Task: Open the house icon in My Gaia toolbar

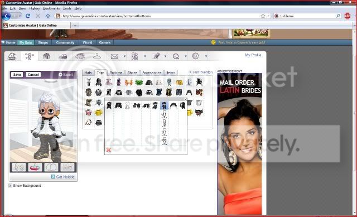Action: point(46,56)
